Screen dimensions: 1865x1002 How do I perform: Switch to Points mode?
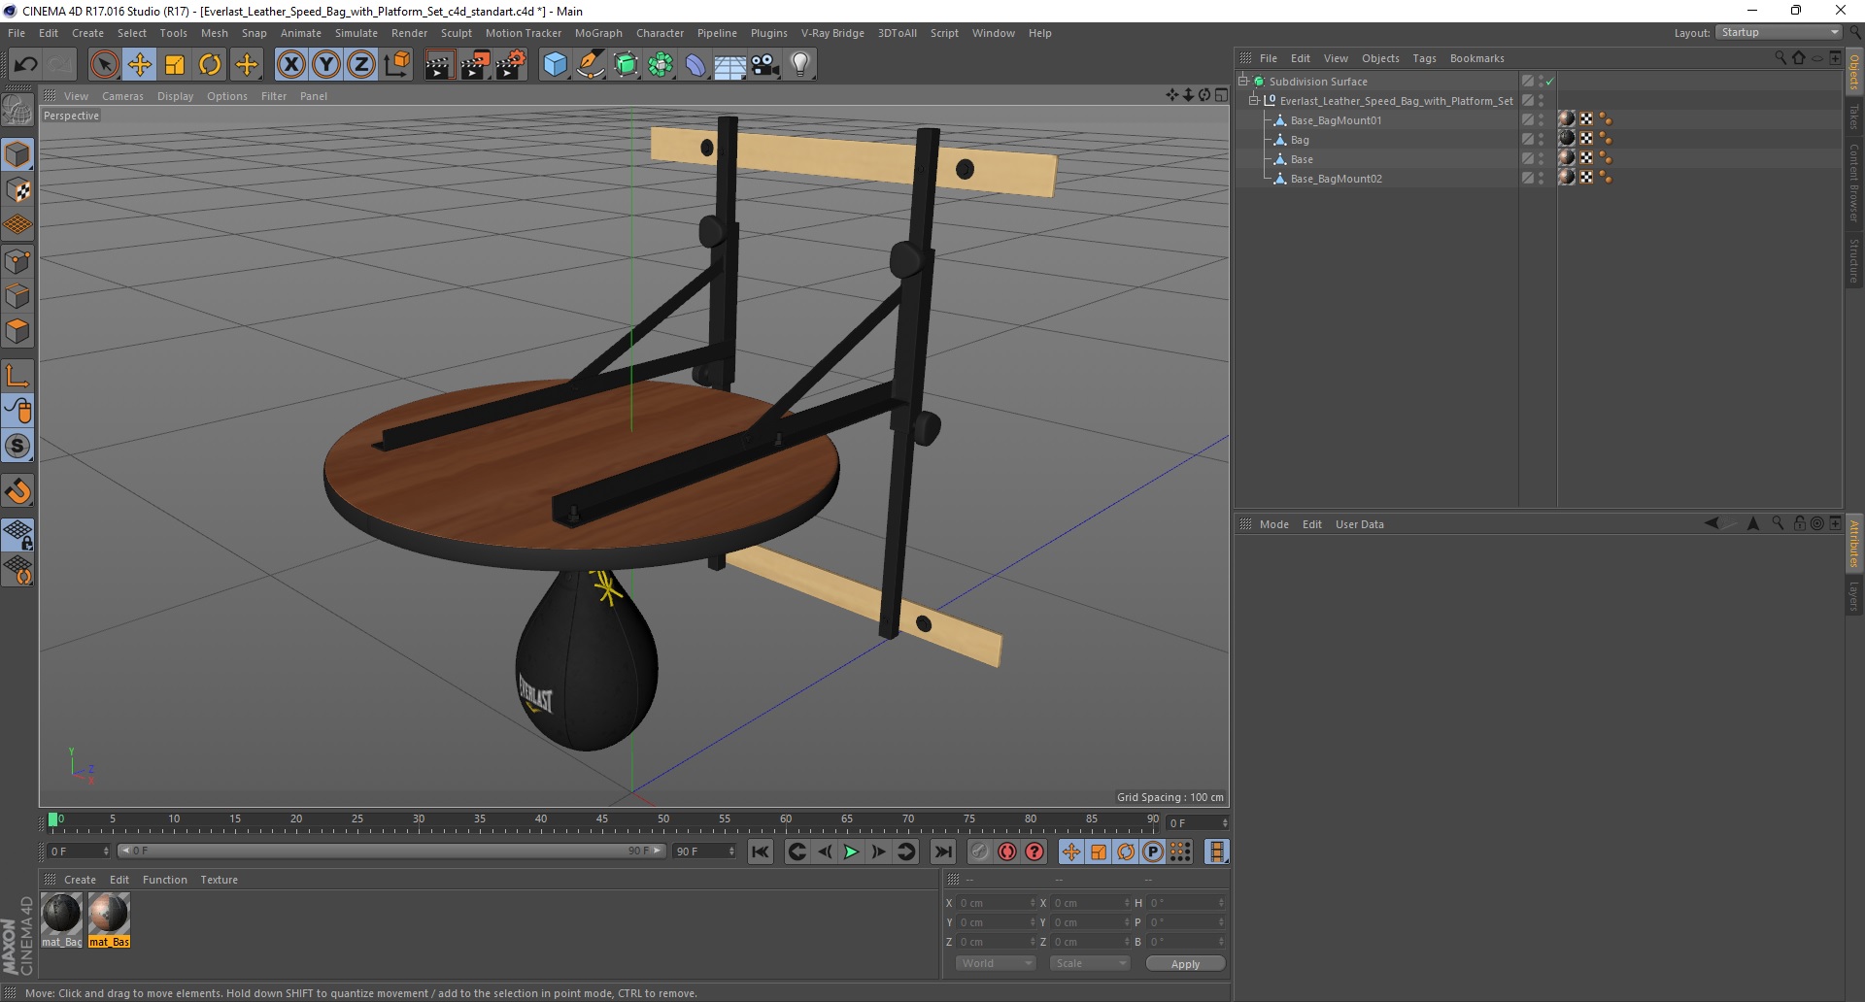(x=17, y=261)
